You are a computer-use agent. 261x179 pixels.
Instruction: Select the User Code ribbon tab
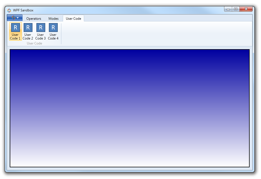point(73,19)
